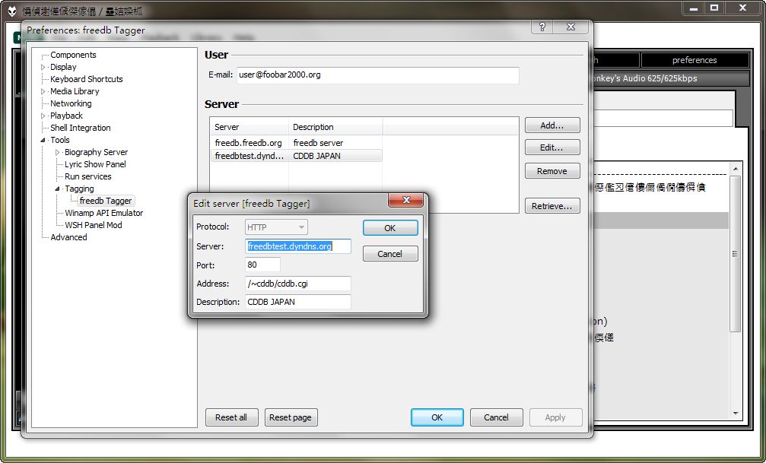Select Networking preferences page
The height and width of the screenshot is (463, 766).
pos(71,103)
